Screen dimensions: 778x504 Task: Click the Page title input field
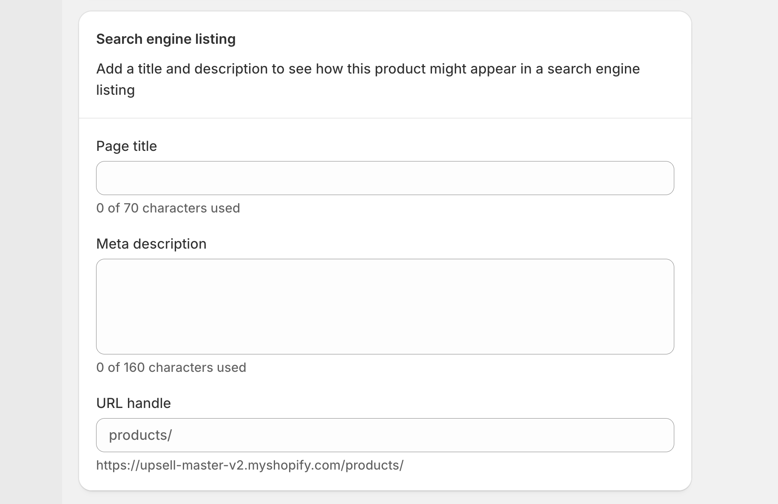385,178
